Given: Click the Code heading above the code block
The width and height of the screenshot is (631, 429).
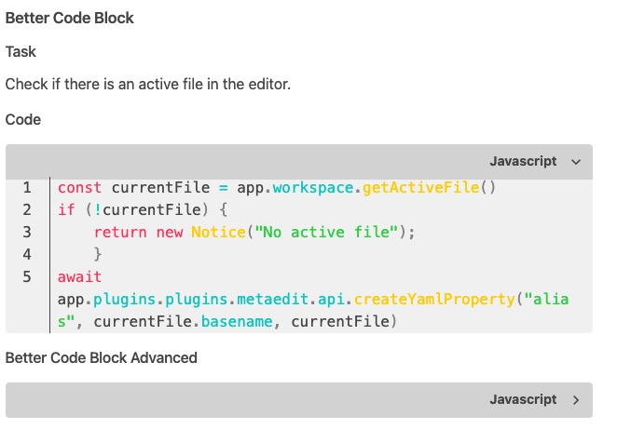Looking at the screenshot, I should 23,119.
